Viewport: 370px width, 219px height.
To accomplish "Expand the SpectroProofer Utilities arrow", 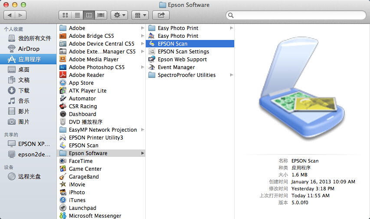I will coord(232,75).
